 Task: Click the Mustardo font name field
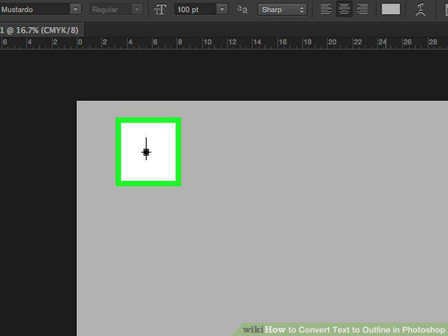coord(35,9)
